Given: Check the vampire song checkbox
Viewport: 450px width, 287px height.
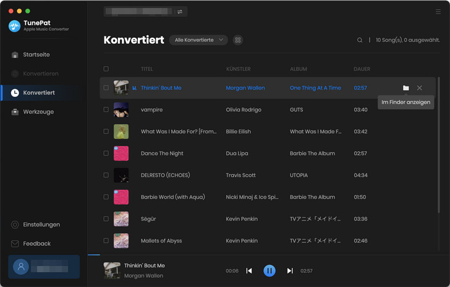Looking at the screenshot, I should coord(106,109).
